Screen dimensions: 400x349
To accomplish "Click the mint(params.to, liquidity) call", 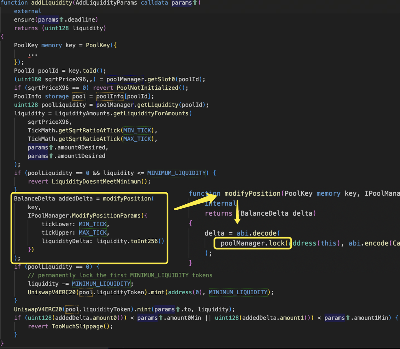I will click(184, 309).
